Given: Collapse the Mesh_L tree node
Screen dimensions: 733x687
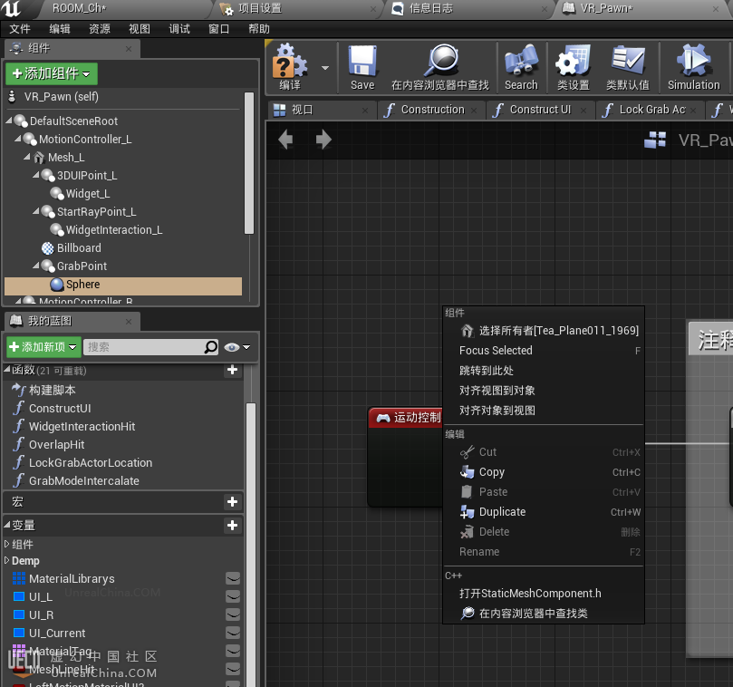Looking at the screenshot, I should click(27, 157).
